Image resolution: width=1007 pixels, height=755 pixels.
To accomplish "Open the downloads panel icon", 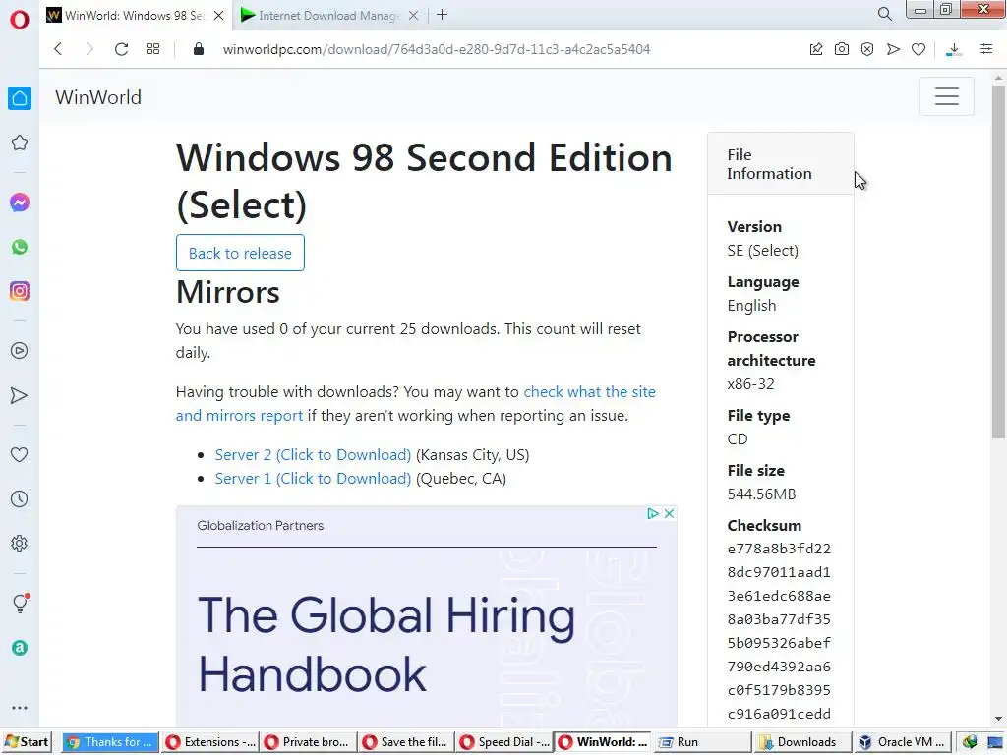I will click(x=954, y=49).
